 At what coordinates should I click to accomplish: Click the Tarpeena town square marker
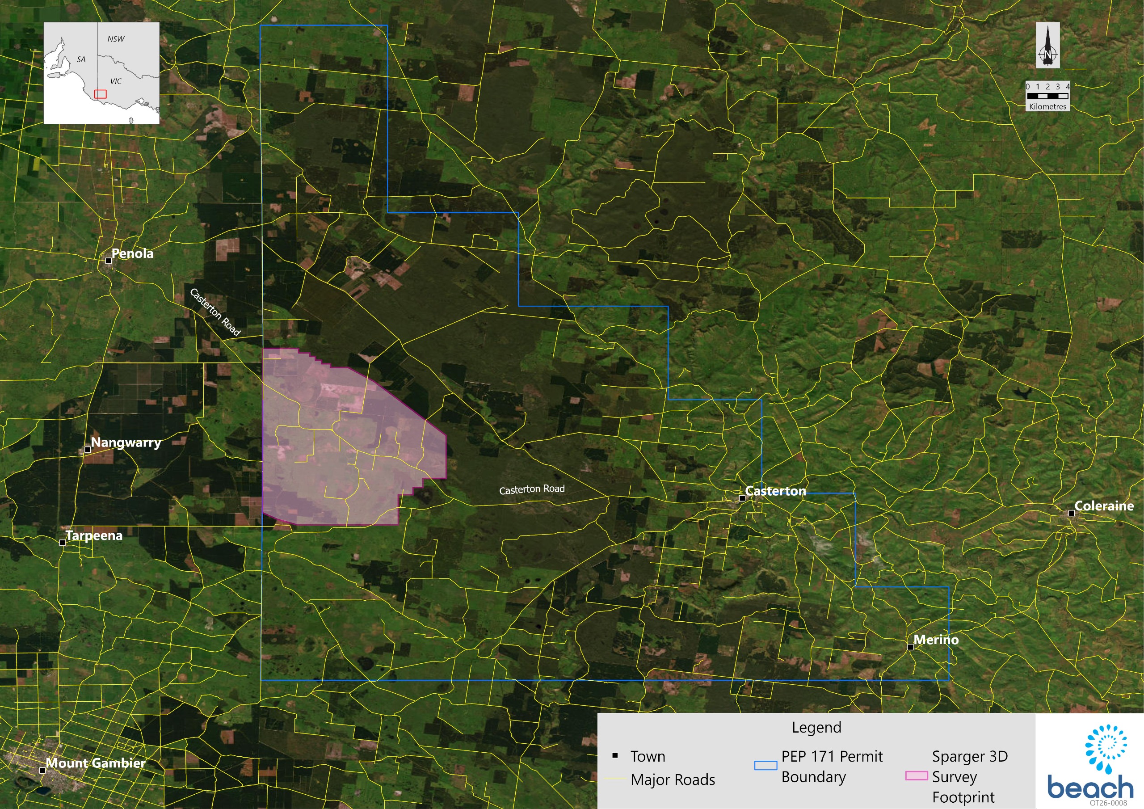pyautogui.click(x=63, y=542)
